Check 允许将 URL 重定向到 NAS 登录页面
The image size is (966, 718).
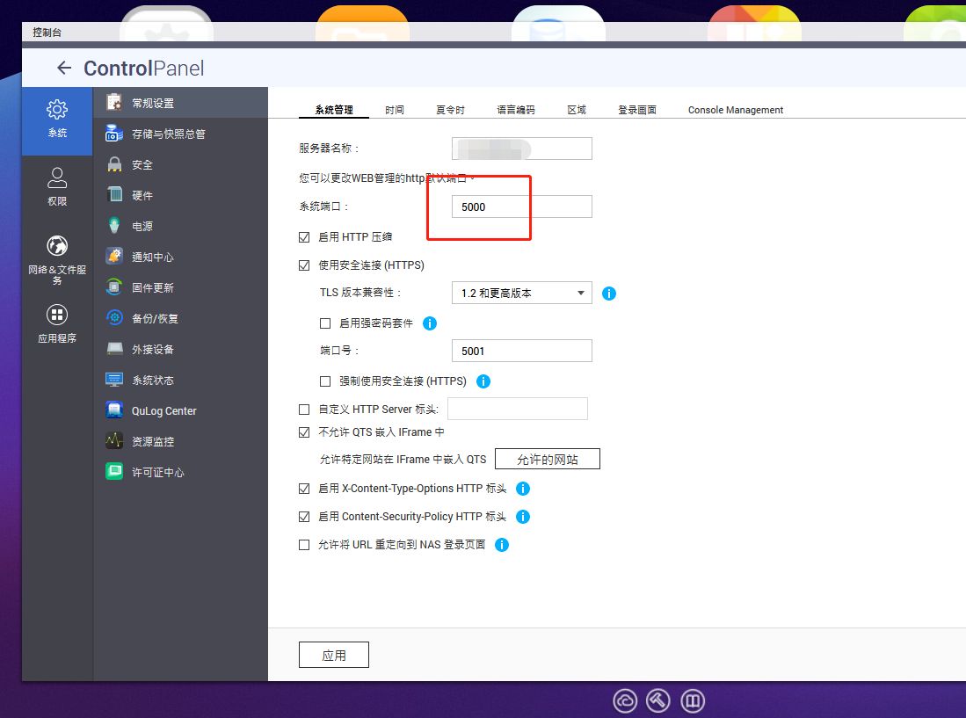point(305,544)
